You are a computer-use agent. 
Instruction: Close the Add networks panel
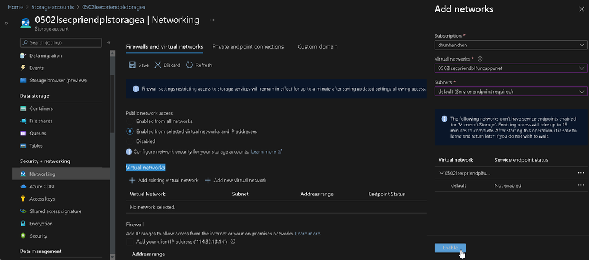click(581, 9)
